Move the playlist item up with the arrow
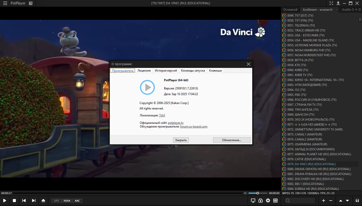 click(341, 201)
